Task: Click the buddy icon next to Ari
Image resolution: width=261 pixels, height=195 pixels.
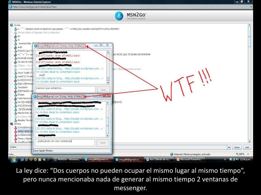Action: (16, 36)
